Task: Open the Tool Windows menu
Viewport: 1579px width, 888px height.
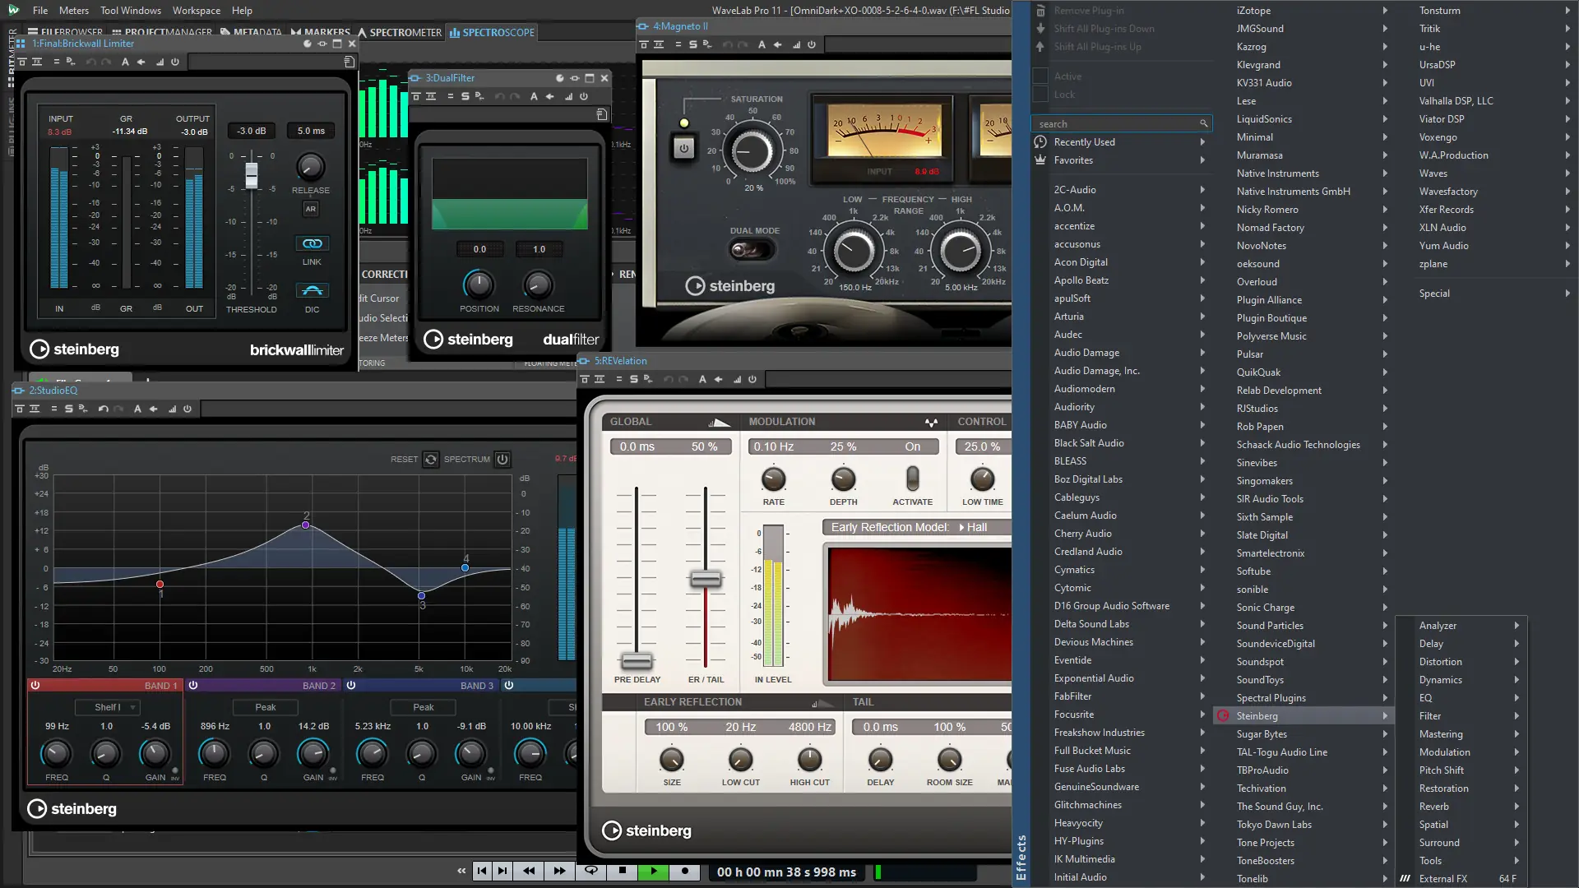Action: pyautogui.click(x=131, y=11)
